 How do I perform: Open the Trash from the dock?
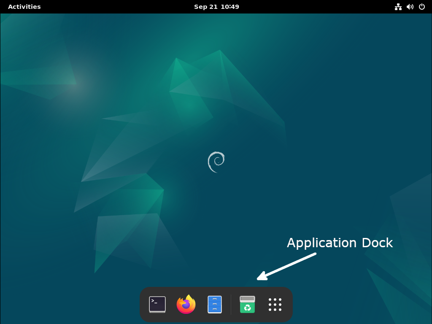247,304
